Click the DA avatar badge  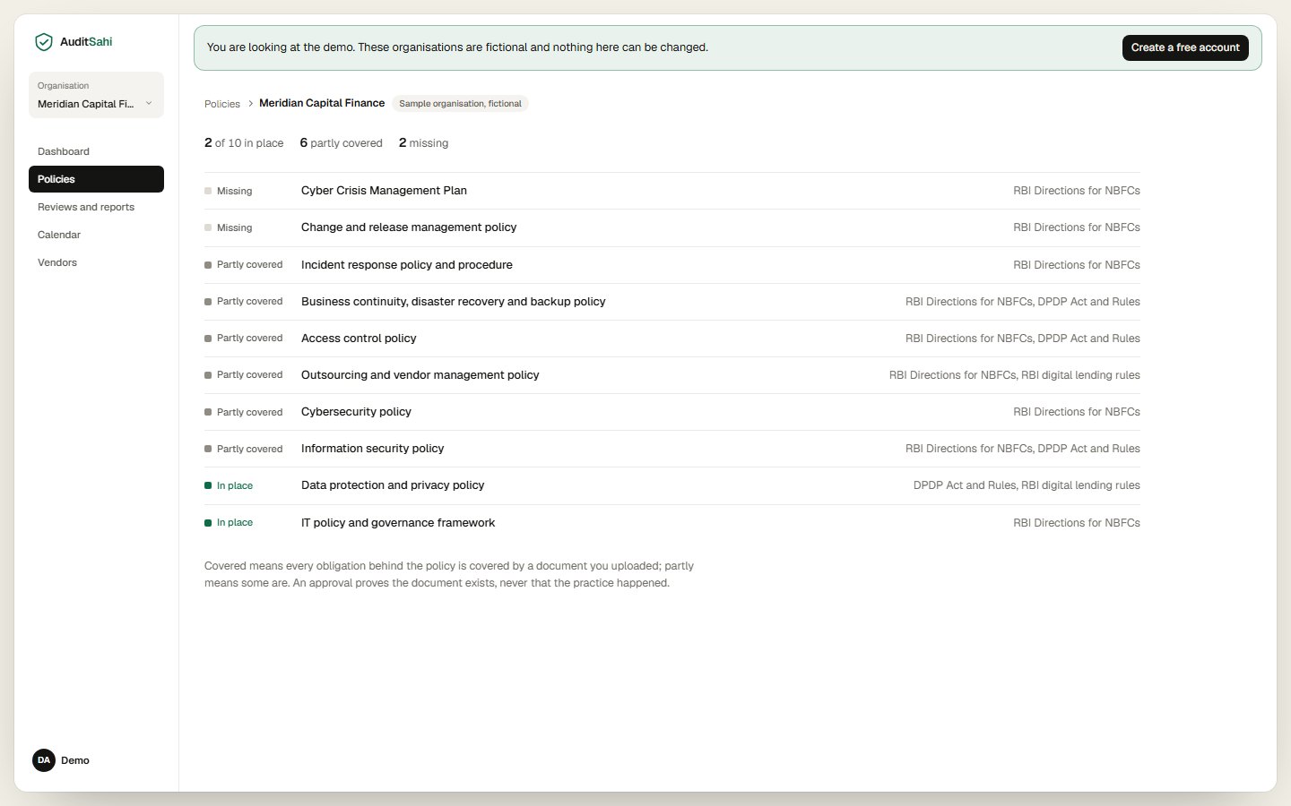(44, 760)
